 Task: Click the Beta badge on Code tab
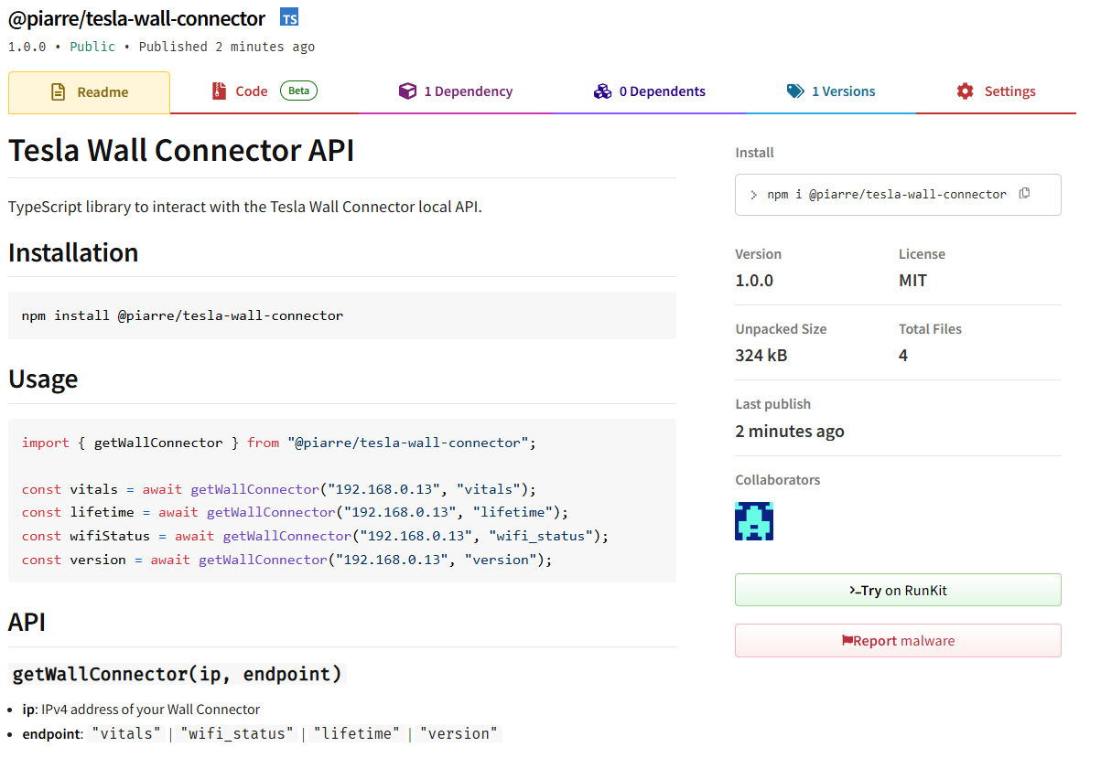(x=298, y=91)
